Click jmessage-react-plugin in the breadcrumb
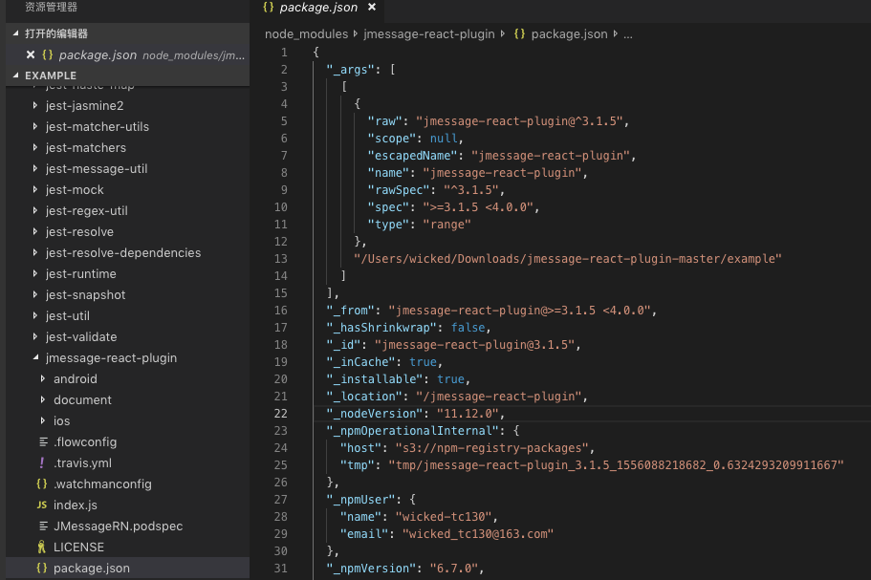871x580 pixels. [429, 33]
